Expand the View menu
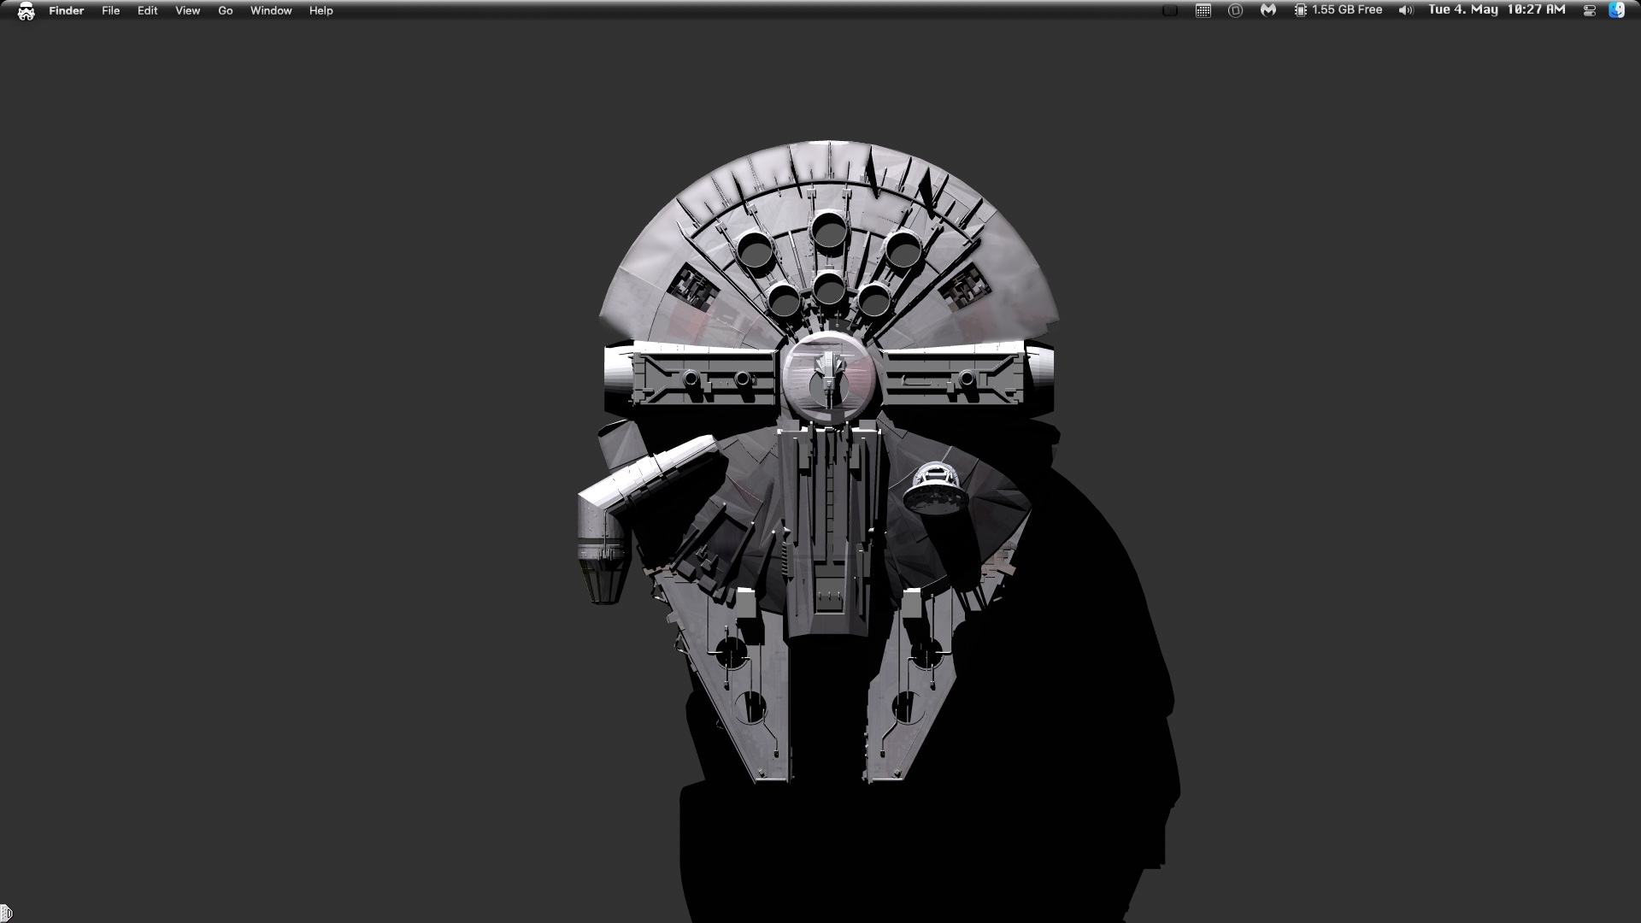Image resolution: width=1641 pixels, height=923 pixels. tap(187, 10)
